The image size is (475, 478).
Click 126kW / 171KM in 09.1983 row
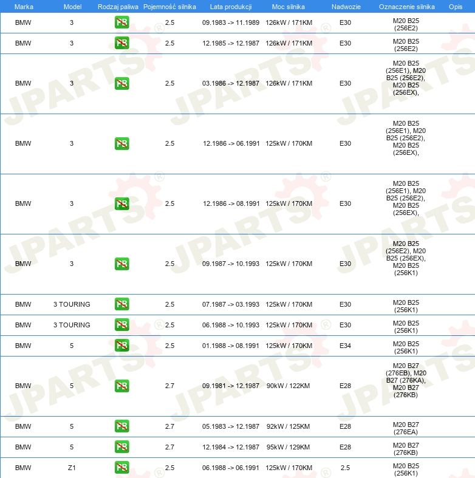(289, 22)
